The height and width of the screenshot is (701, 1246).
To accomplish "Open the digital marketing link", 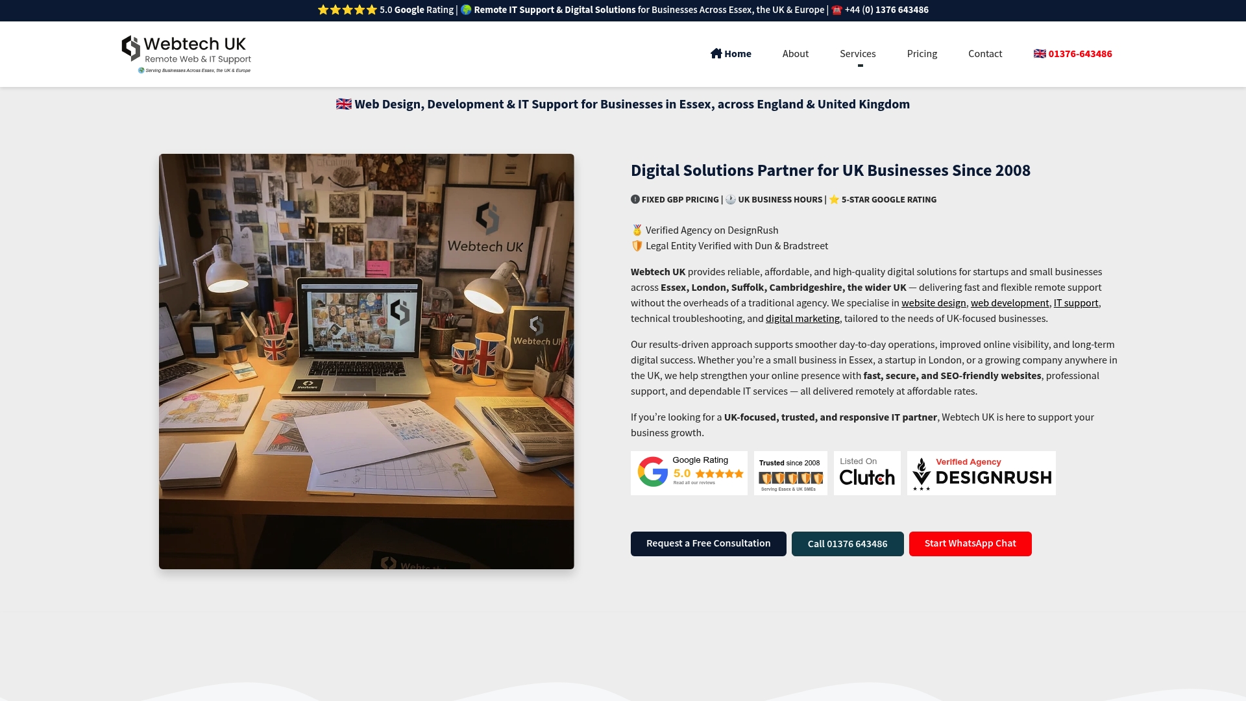I will 803,319.
